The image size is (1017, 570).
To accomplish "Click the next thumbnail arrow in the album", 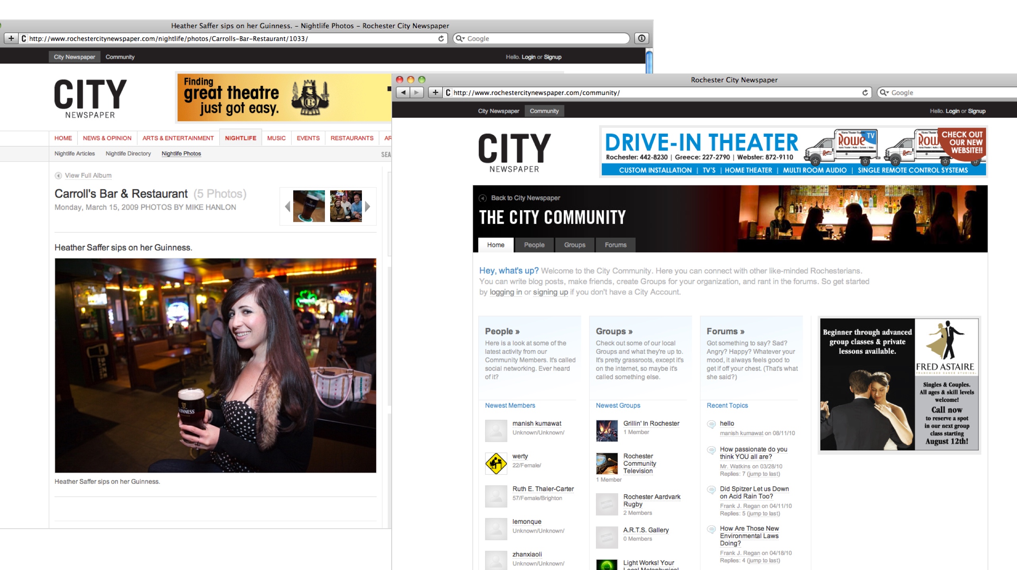I will click(367, 207).
